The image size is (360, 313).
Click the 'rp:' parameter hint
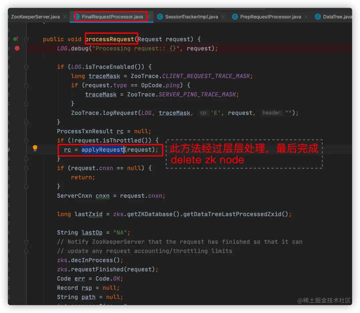[204, 113]
